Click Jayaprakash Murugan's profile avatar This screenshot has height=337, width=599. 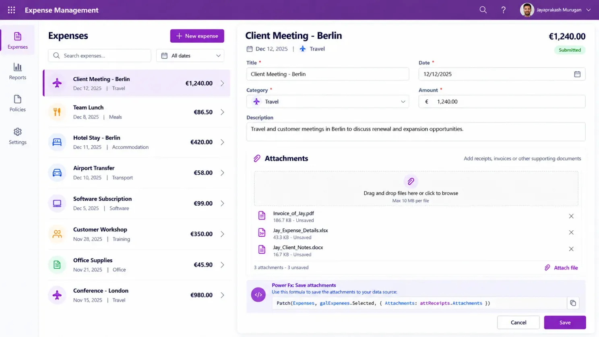click(527, 10)
